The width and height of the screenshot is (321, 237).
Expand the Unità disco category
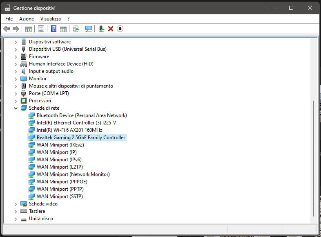click(16, 219)
